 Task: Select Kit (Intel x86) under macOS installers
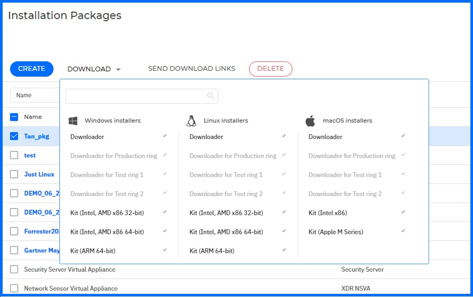point(326,213)
